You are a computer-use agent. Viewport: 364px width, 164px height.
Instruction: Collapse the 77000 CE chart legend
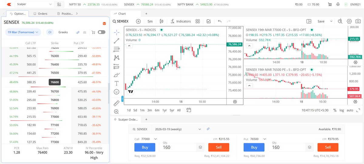[x=249, y=46]
